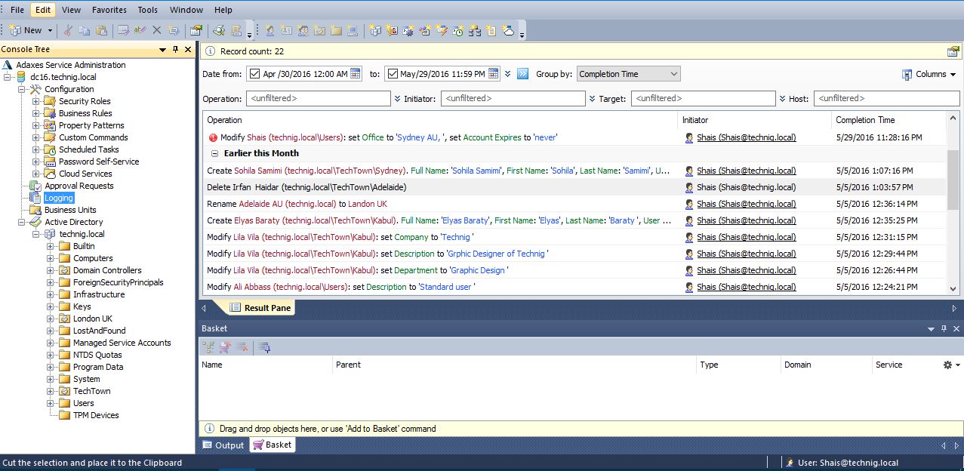Viewport: 964px width, 471px height.
Task: Click the Logging icon in Console Tree
Action: [x=35, y=198]
